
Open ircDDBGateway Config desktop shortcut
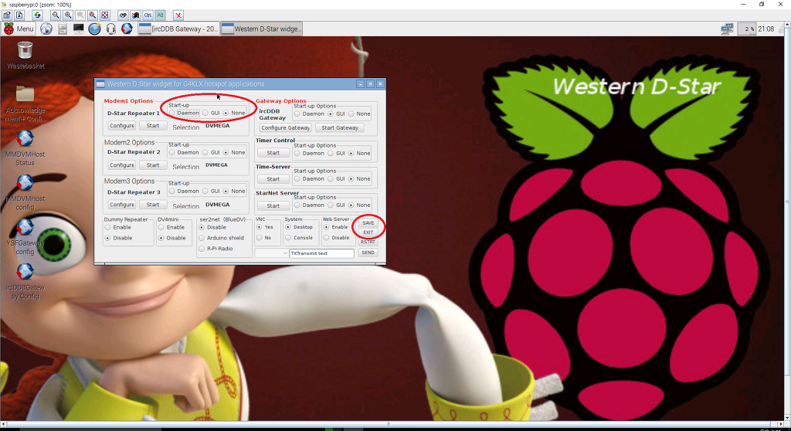(25, 281)
